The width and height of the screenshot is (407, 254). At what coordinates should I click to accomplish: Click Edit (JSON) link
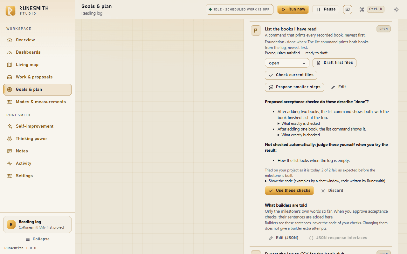[284, 238]
